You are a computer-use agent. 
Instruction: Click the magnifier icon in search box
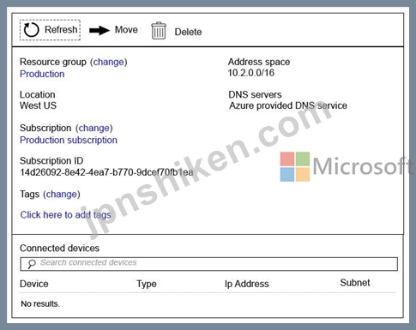32,264
